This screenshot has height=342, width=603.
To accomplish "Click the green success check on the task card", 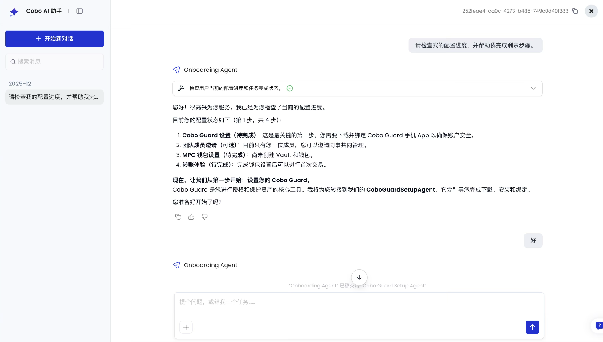I will coord(289,88).
